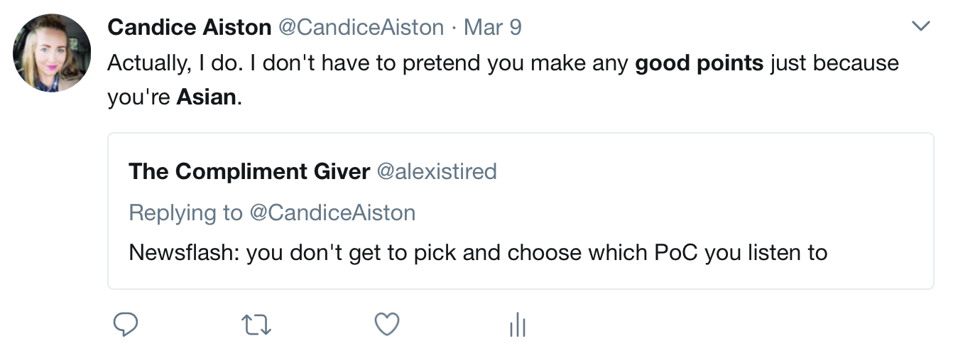Visit the @CandiceAiston handle beside the name
The image size is (953, 351).
361,28
